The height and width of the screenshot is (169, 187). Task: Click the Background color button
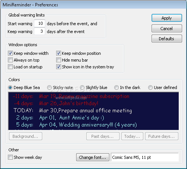(x=26, y=136)
